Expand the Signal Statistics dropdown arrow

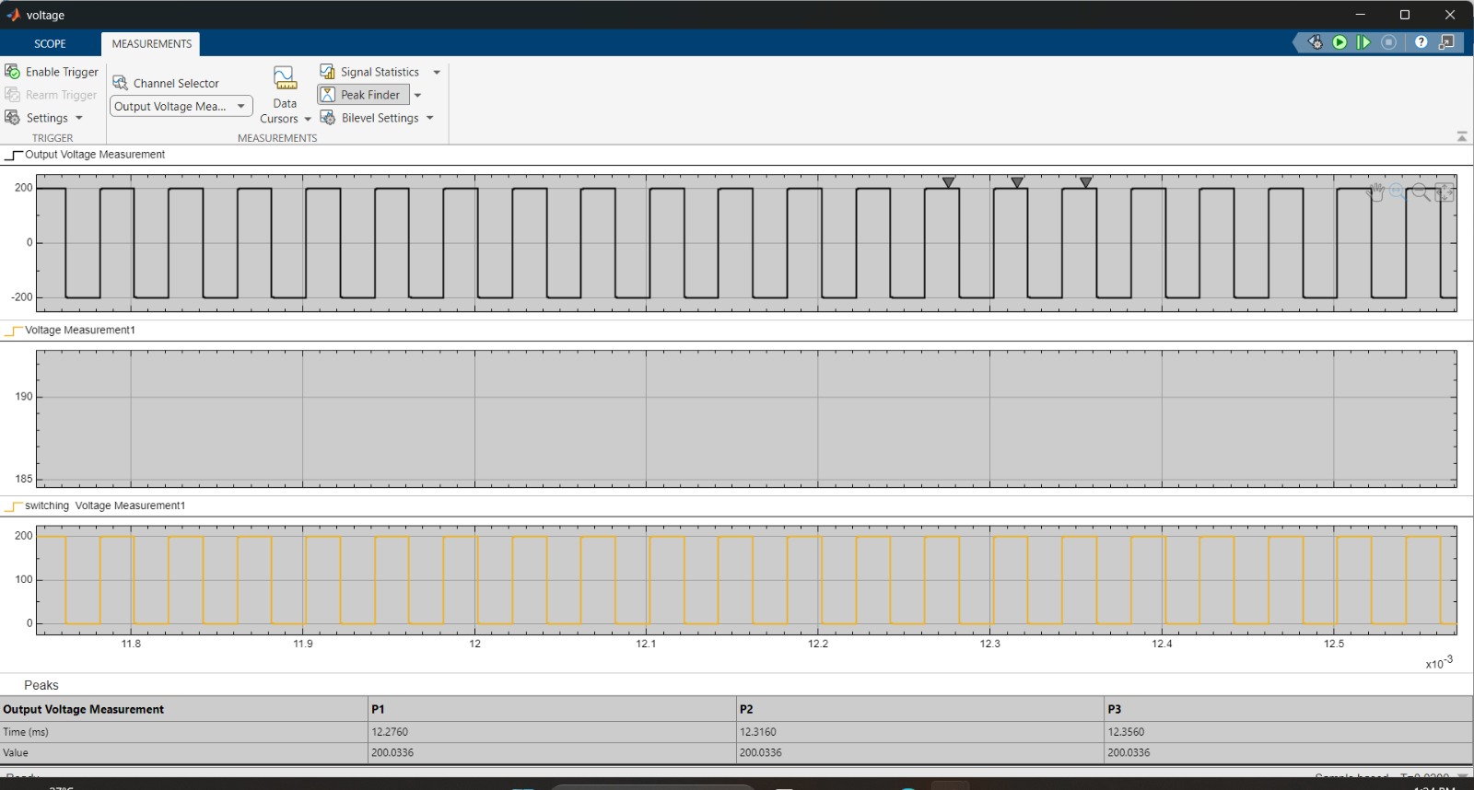click(x=437, y=72)
